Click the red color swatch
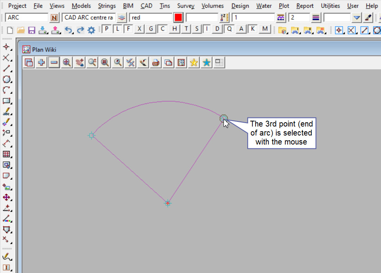The image size is (381, 273). pos(178,18)
